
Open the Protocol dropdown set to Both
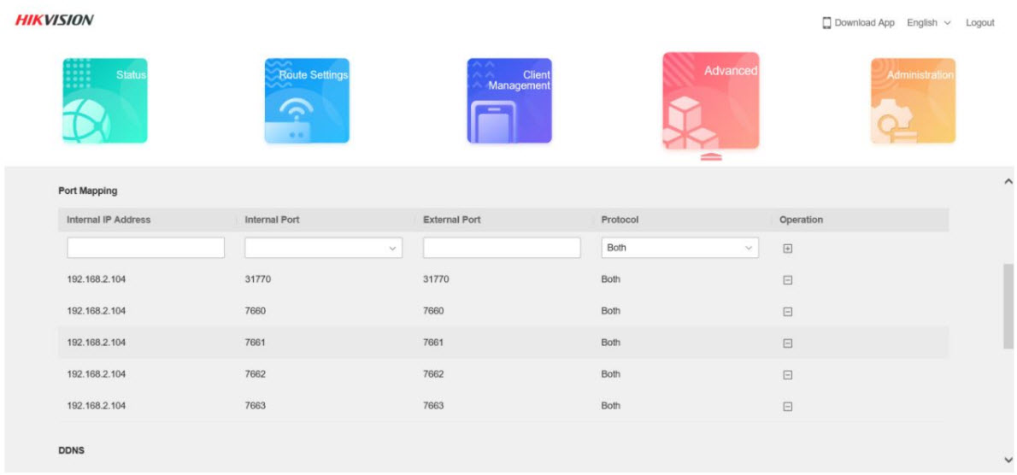679,249
